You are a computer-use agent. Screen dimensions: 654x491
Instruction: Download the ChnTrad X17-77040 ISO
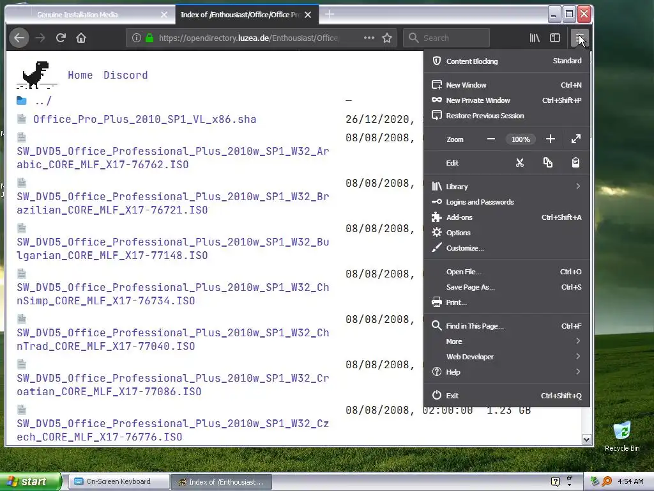pos(172,339)
